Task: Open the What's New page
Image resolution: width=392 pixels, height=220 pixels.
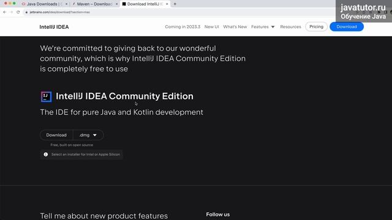Action: [x=235, y=27]
